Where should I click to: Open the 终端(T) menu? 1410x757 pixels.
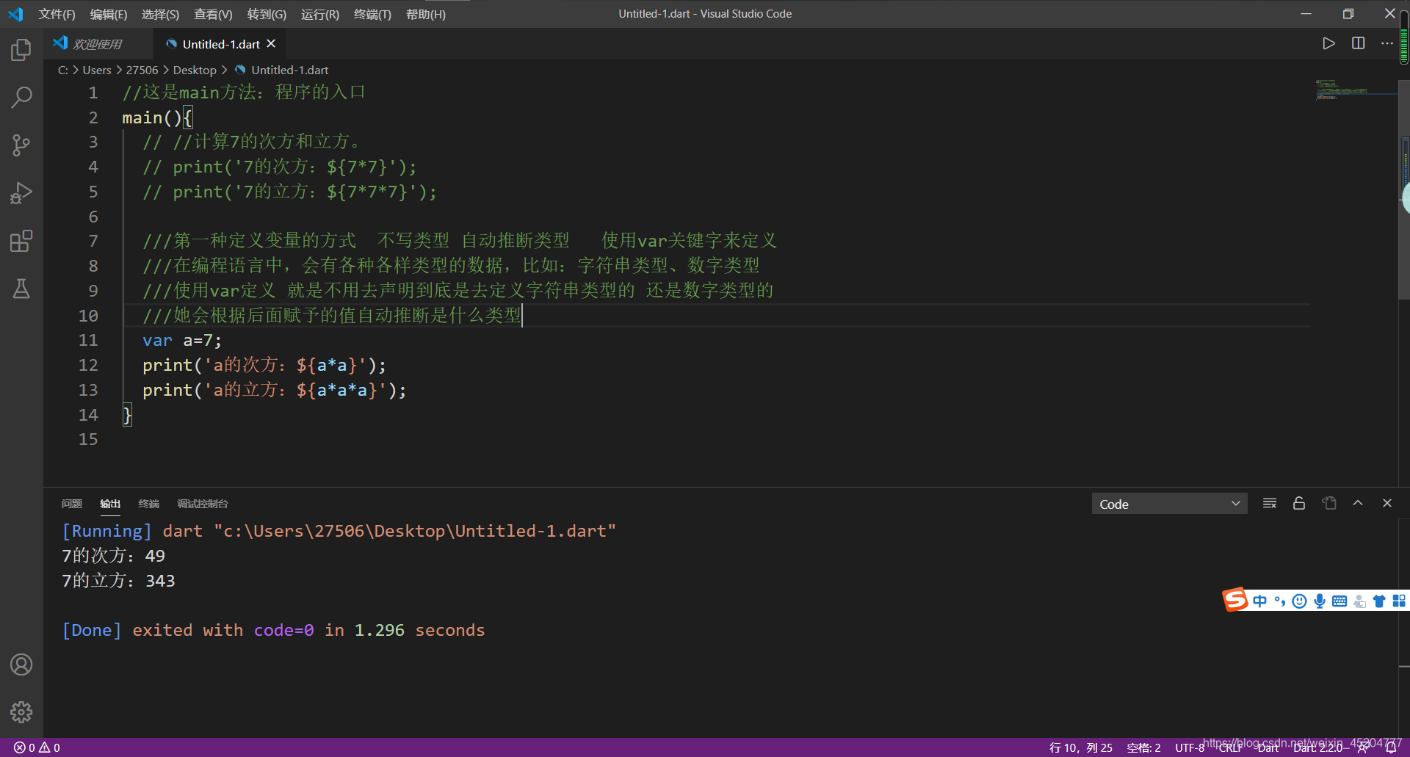372,14
